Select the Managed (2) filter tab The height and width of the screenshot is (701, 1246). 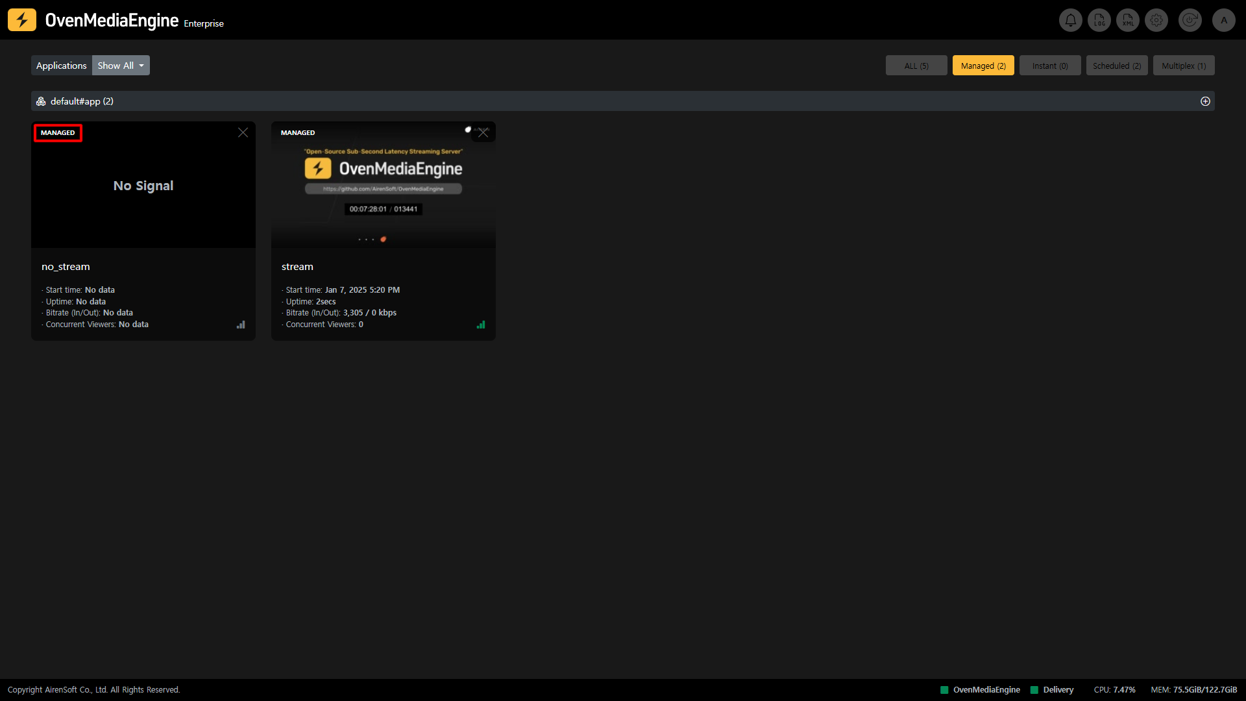point(983,66)
